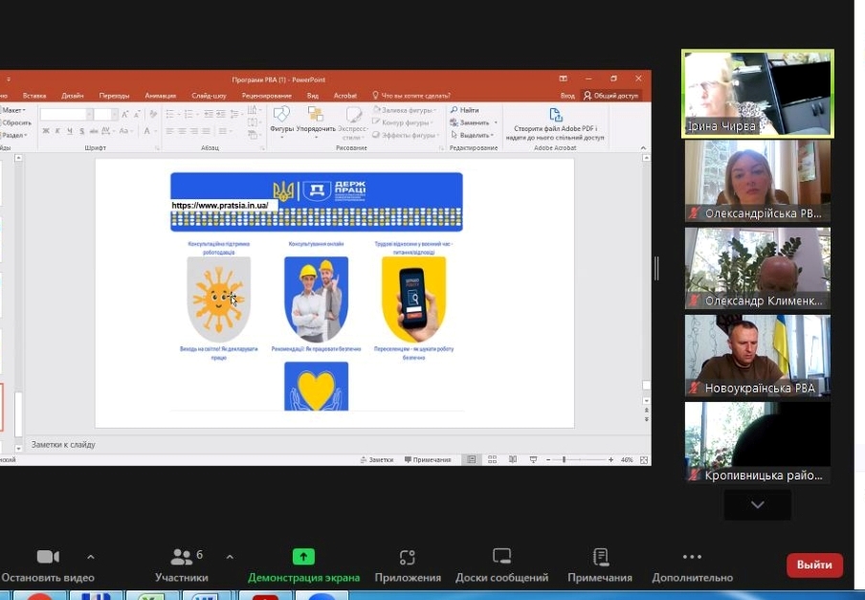865x600 pixels.
Task: Expand the arrow next to Participants
Action: (230, 556)
